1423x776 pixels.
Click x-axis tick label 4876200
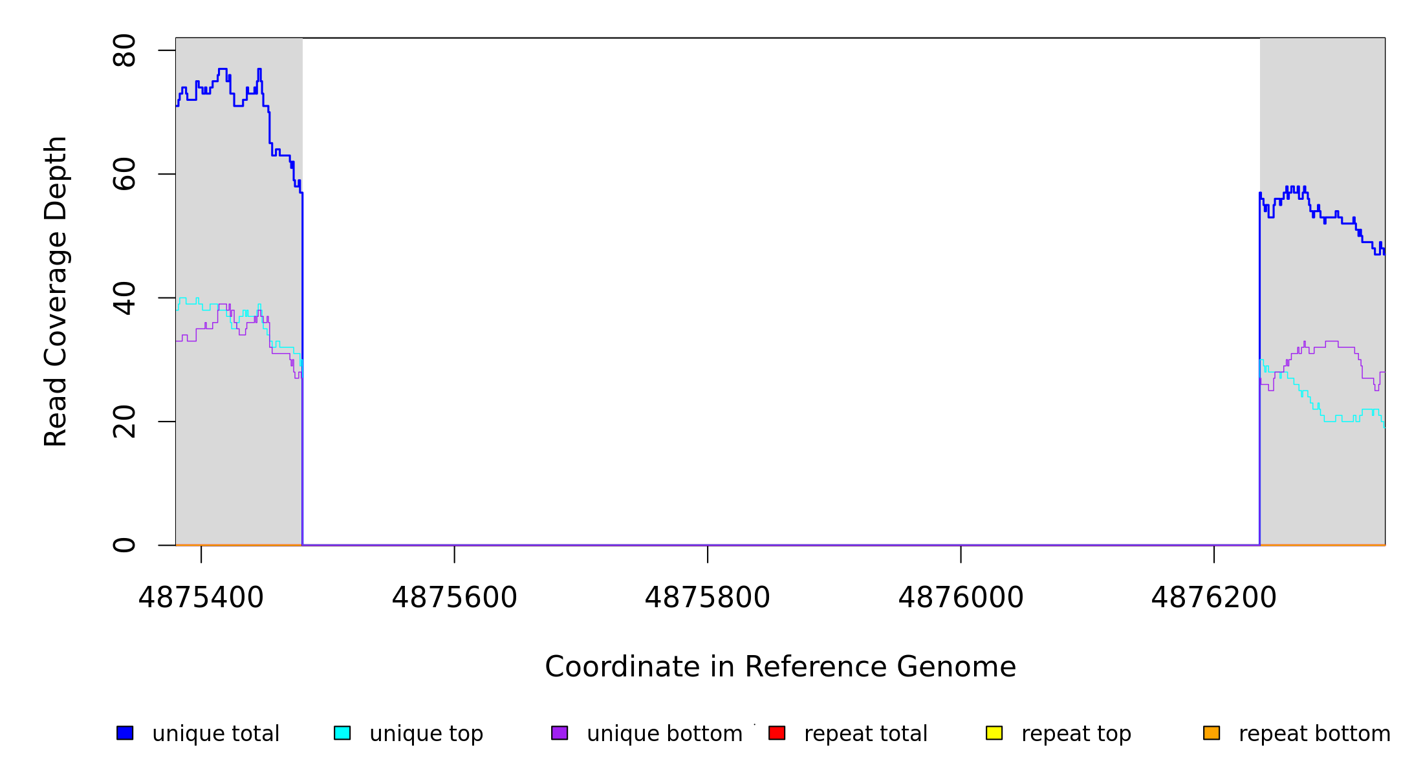1214,598
